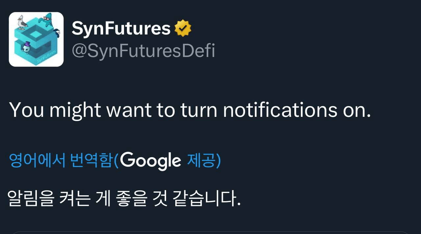Click the seagull on the avatar
The image size is (421, 234).
point(22,22)
